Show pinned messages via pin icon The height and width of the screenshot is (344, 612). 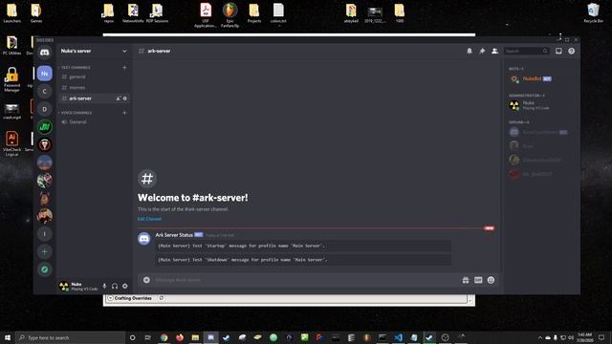coord(482,51)
